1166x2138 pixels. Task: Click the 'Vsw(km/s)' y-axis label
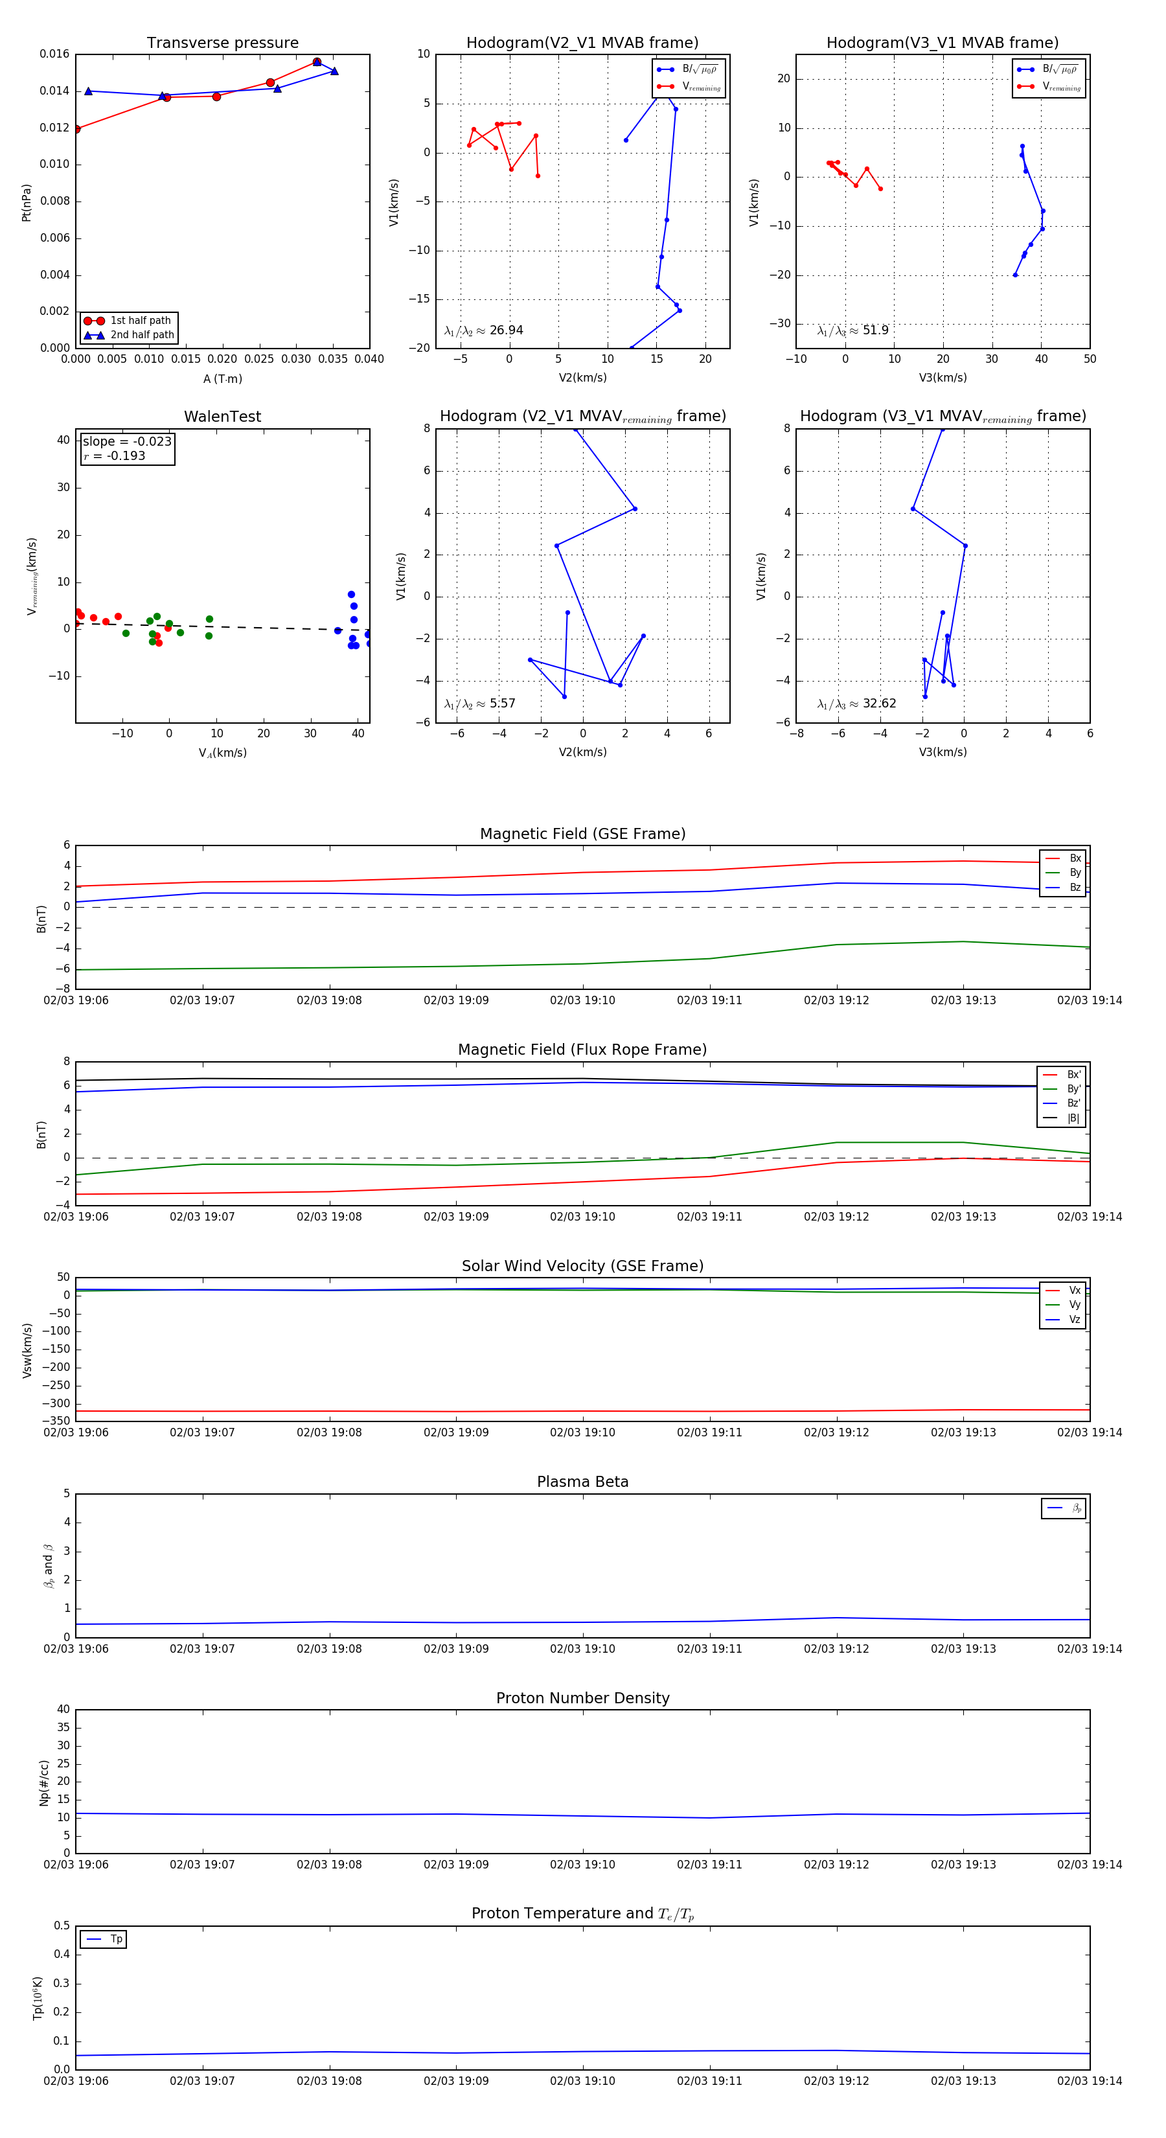click(x=27, y=1350)
